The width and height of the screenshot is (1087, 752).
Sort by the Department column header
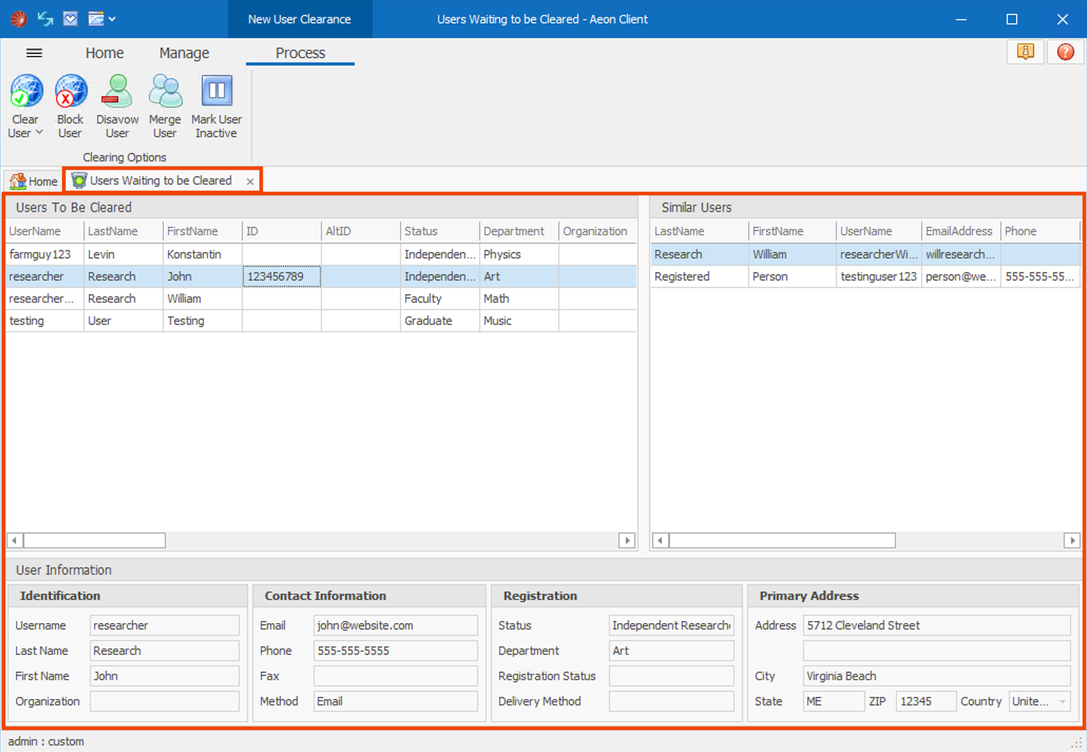pyautogui.click(x=513, y=231)
